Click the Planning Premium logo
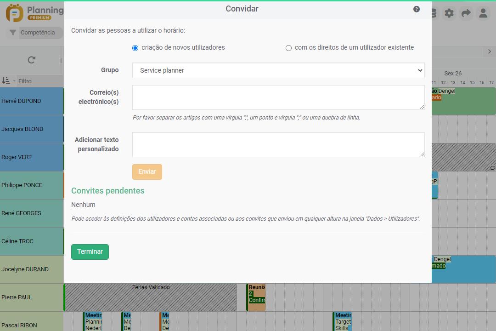The height and width of the screenshot is (331, 496). tap(35, 13)
